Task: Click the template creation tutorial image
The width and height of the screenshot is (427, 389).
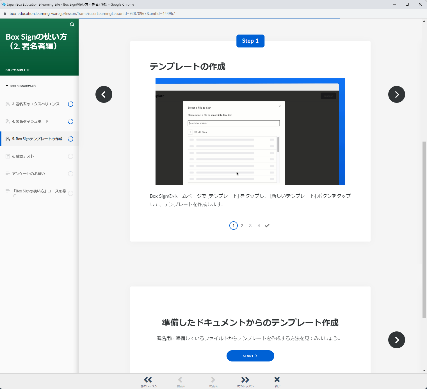Action: [250, 132]
